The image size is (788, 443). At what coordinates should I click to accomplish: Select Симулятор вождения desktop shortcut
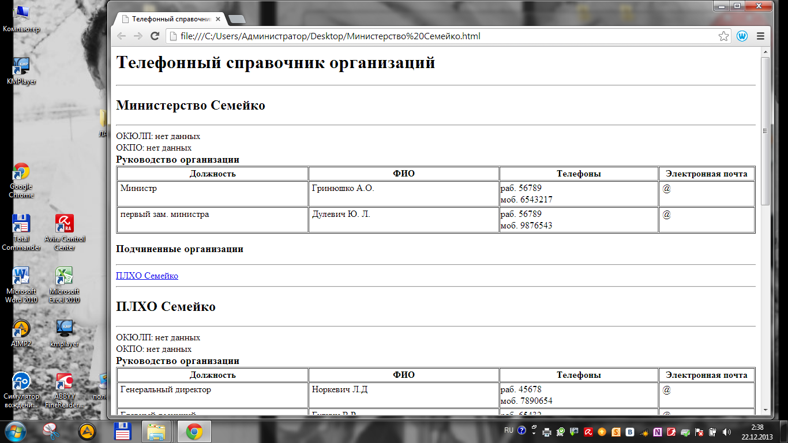[21, 389]
